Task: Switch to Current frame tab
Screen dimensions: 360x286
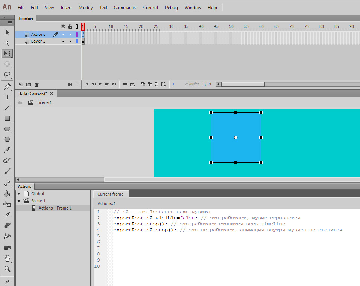Action: pos(111,194)
